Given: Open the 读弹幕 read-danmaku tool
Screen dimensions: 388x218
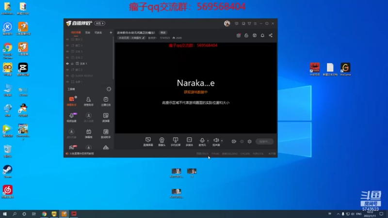Looking at the screenshot, I should tap(106, 117).
